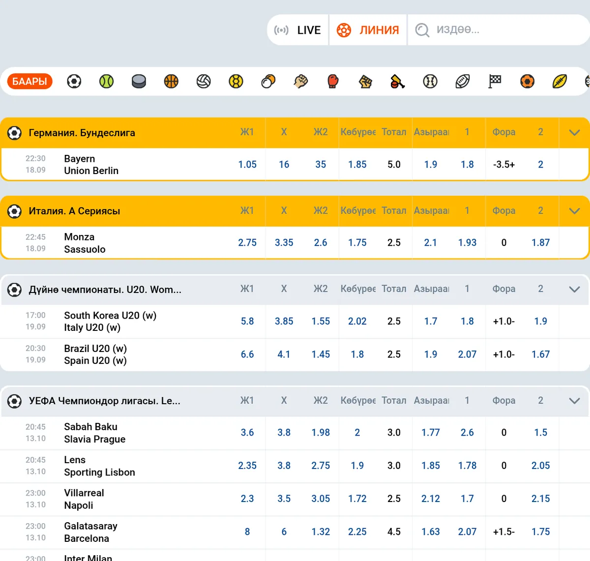590x561 pixels.
Task: Collapse the Дүйнө чемпионаты U20 Women section
Action: coord(574,289)
